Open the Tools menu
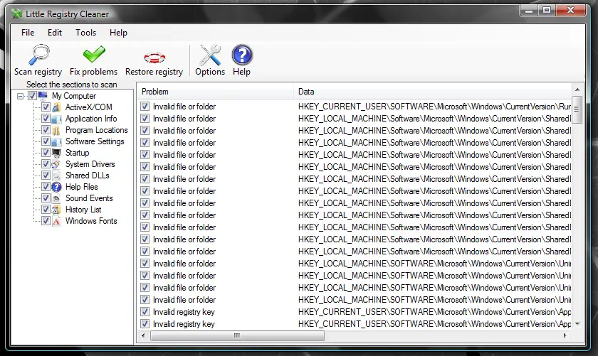The image size is (598, 356). 86,33
